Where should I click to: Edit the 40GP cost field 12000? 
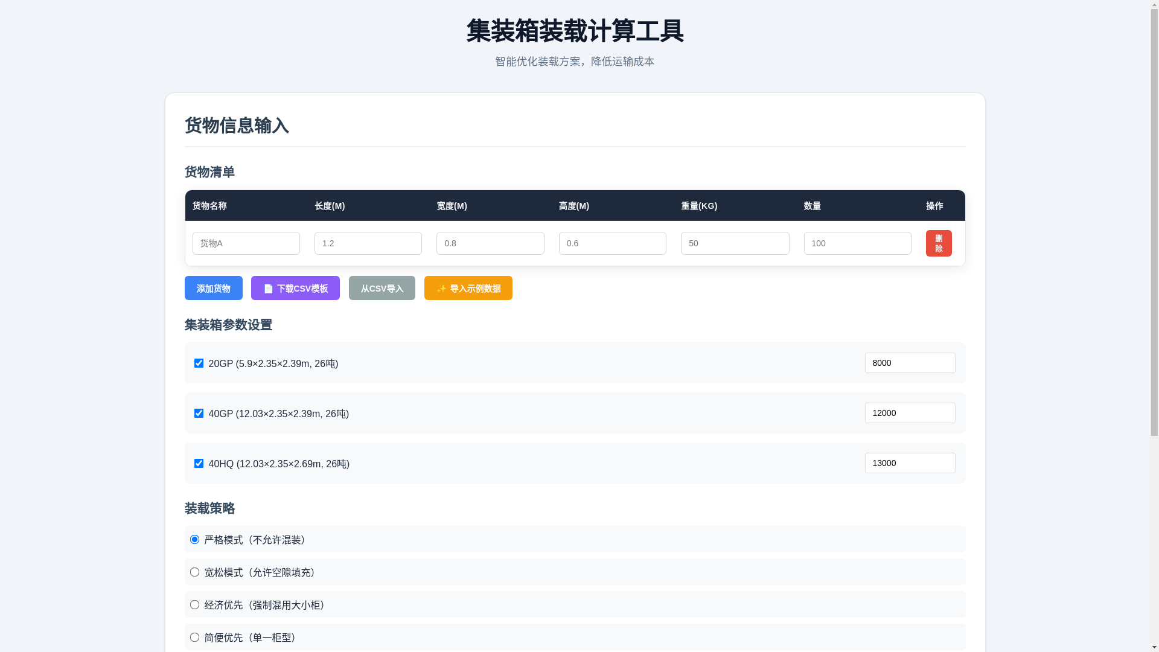tap(910, 413)
